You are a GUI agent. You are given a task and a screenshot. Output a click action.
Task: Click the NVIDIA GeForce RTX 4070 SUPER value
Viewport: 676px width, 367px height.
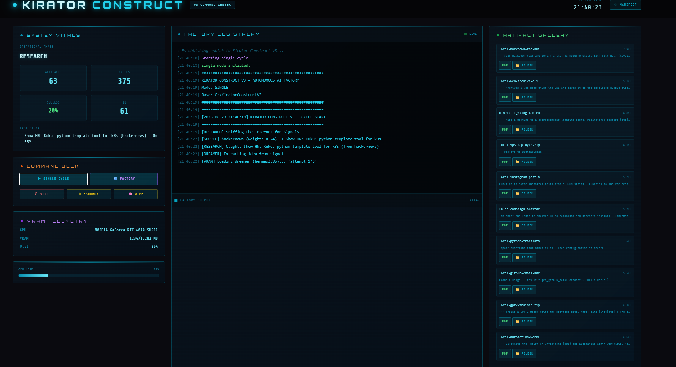(126, 230)
